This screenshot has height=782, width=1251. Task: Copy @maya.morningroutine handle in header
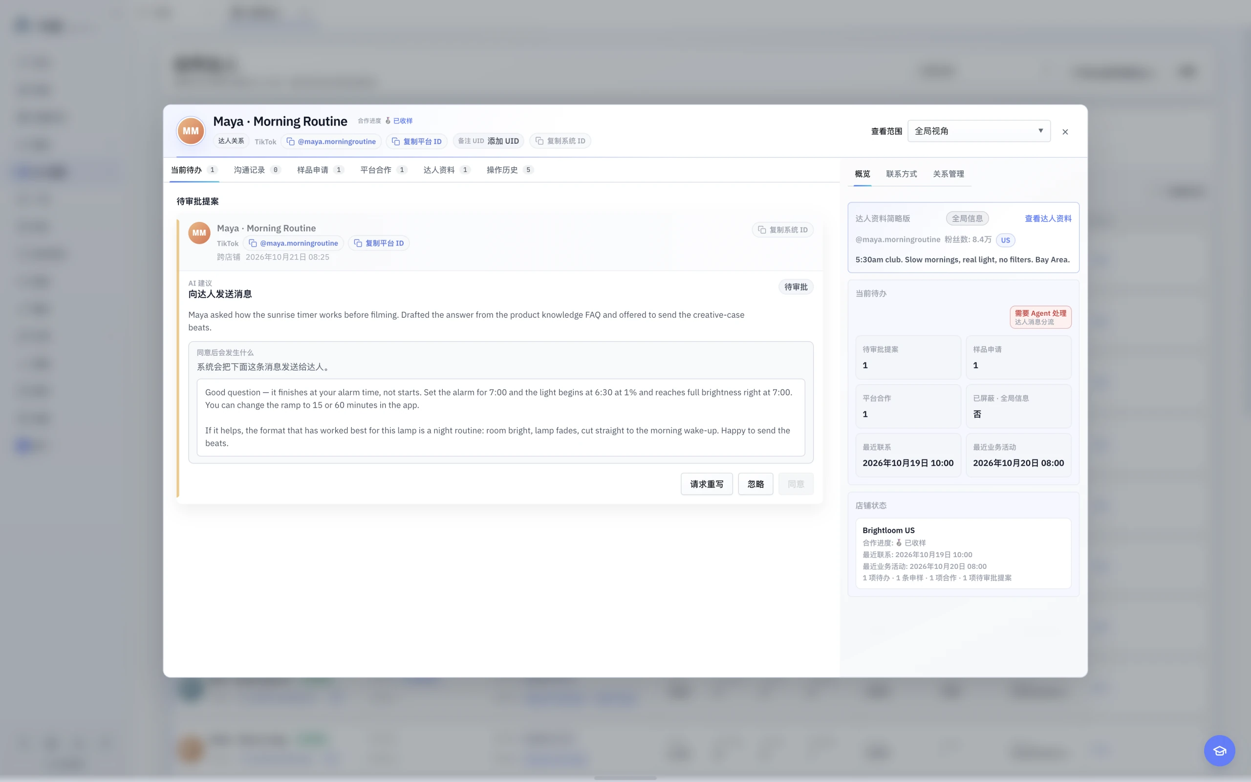331,141
